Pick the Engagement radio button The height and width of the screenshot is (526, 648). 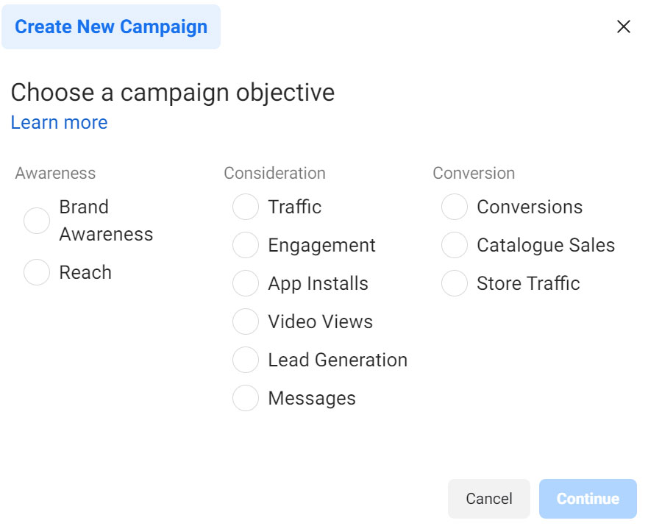click(246, 246)
